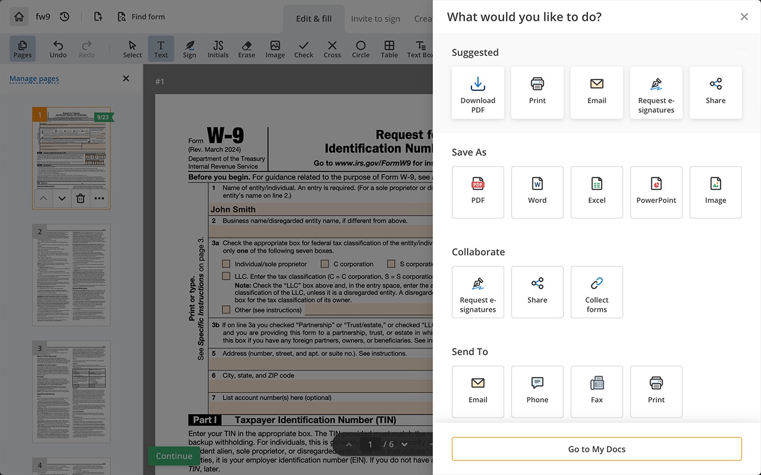Click the Address field on line 5

click(x=321, y=364)
